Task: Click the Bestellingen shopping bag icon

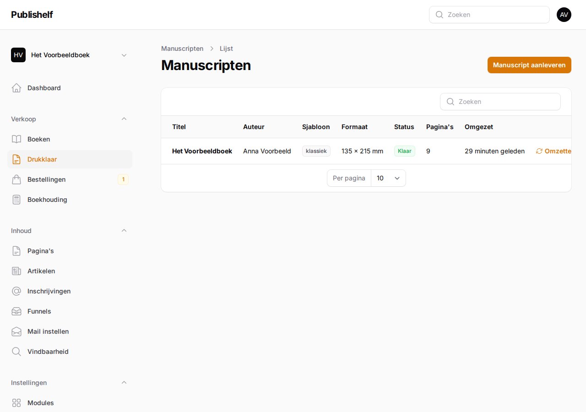Action: pyautogui.click(x=16, y=179)
